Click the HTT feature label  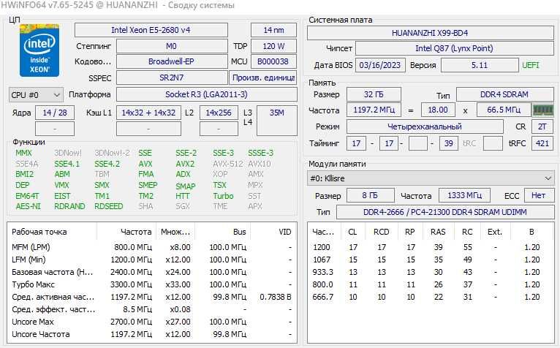coord(183,196)
